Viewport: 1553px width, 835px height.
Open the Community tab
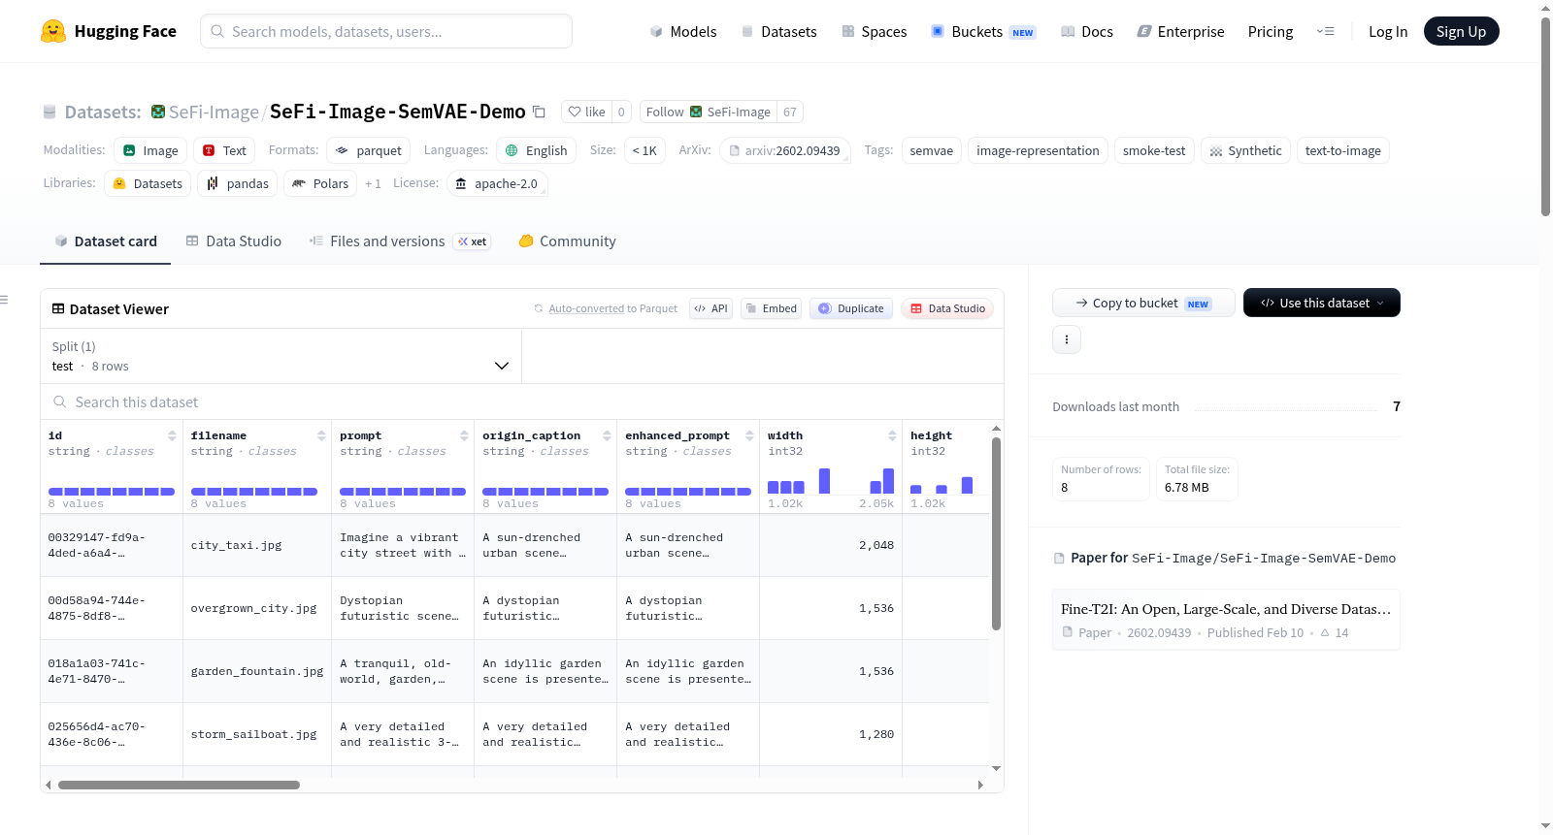568,241
